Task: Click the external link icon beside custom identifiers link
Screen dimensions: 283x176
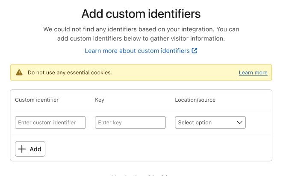Action: (x=195, y=51)
